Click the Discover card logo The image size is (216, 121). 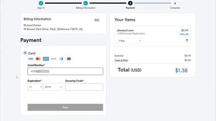click(54, 59)
